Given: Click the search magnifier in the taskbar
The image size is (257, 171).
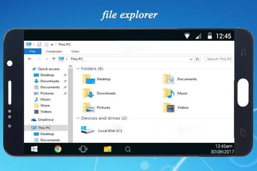Looking at the screenshot, I should tap(128, 149).
